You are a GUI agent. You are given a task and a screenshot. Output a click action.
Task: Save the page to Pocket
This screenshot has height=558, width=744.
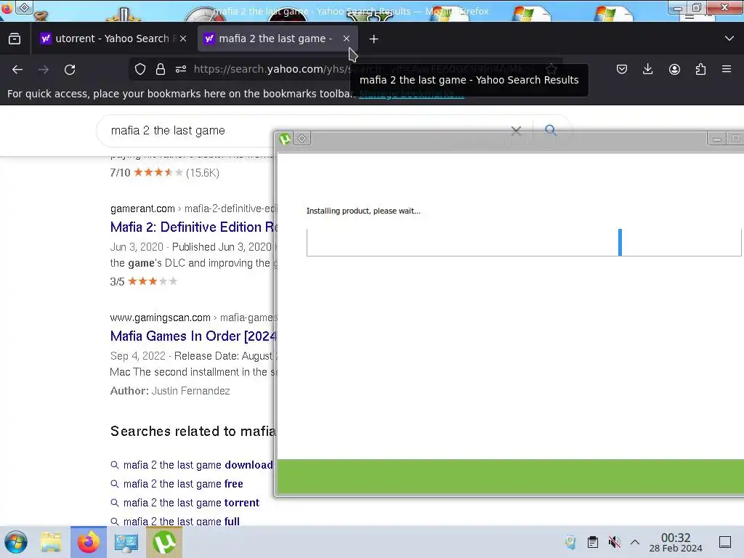click(622, 70)
